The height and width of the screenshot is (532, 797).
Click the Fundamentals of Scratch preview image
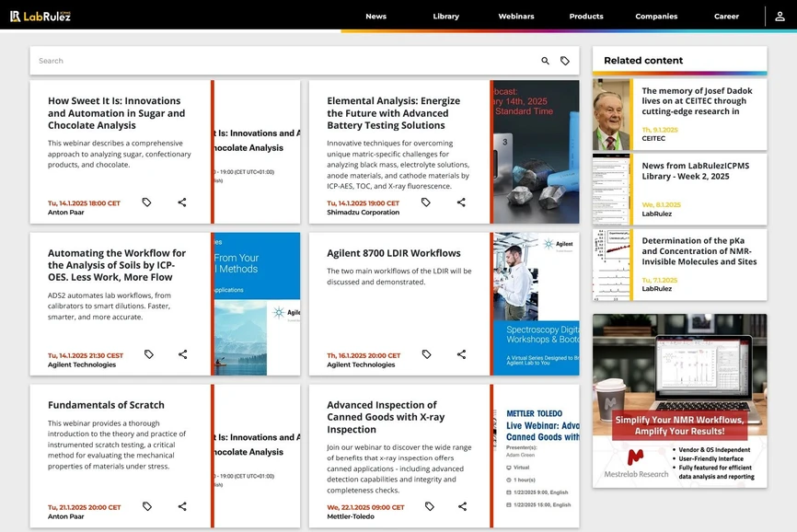(x=257, y=456)
